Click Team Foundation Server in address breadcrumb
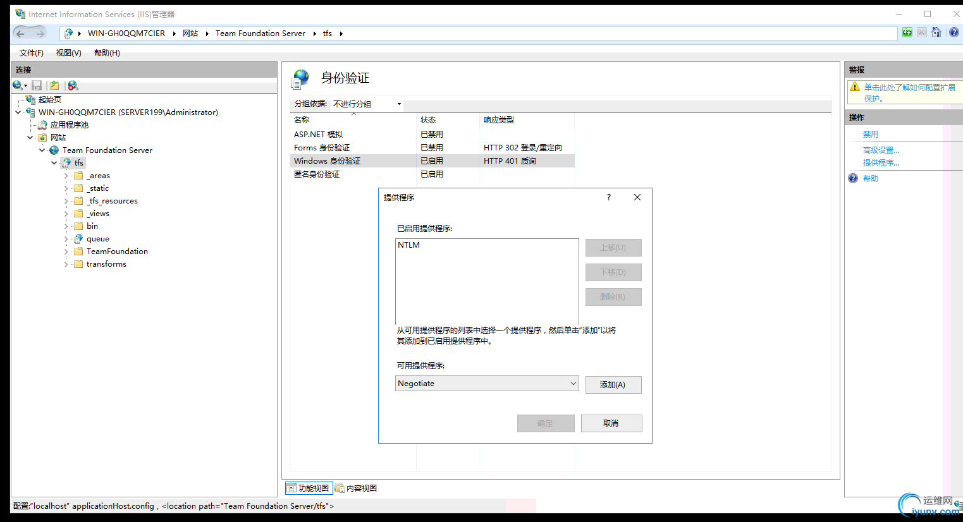Image resolution: width=963 pixels, height=522 pixels. [261, 33]
